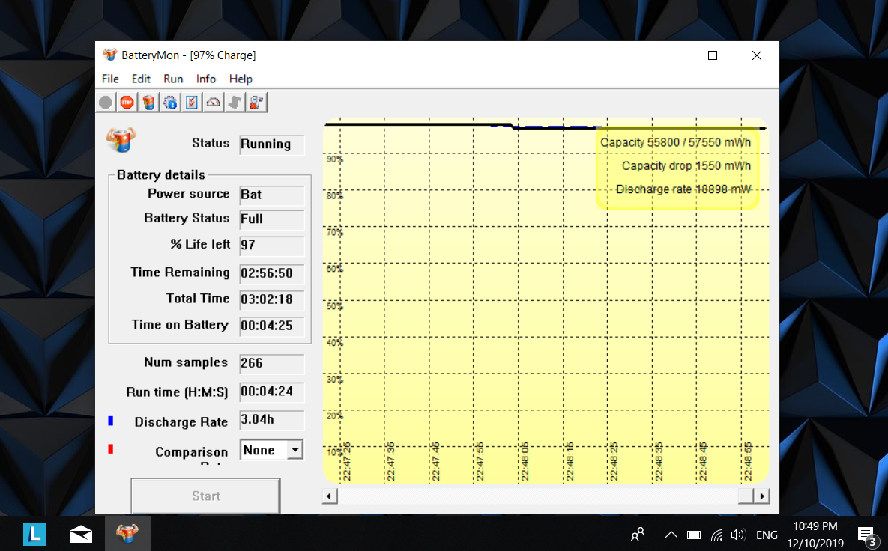Click the graph scrollbar right arrow
Viewport: 888px width, 551px height.
tap(761, 496)
